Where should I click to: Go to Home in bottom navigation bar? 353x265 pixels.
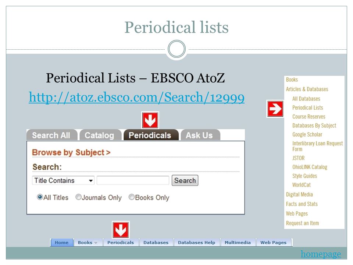(62, 243)
